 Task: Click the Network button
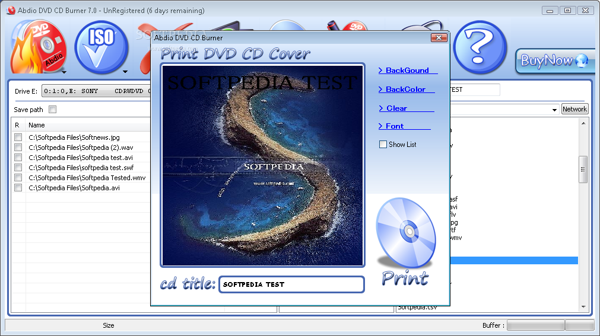(x=574, y=109)
